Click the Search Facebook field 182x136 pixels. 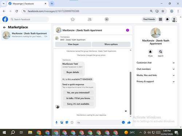29,19
